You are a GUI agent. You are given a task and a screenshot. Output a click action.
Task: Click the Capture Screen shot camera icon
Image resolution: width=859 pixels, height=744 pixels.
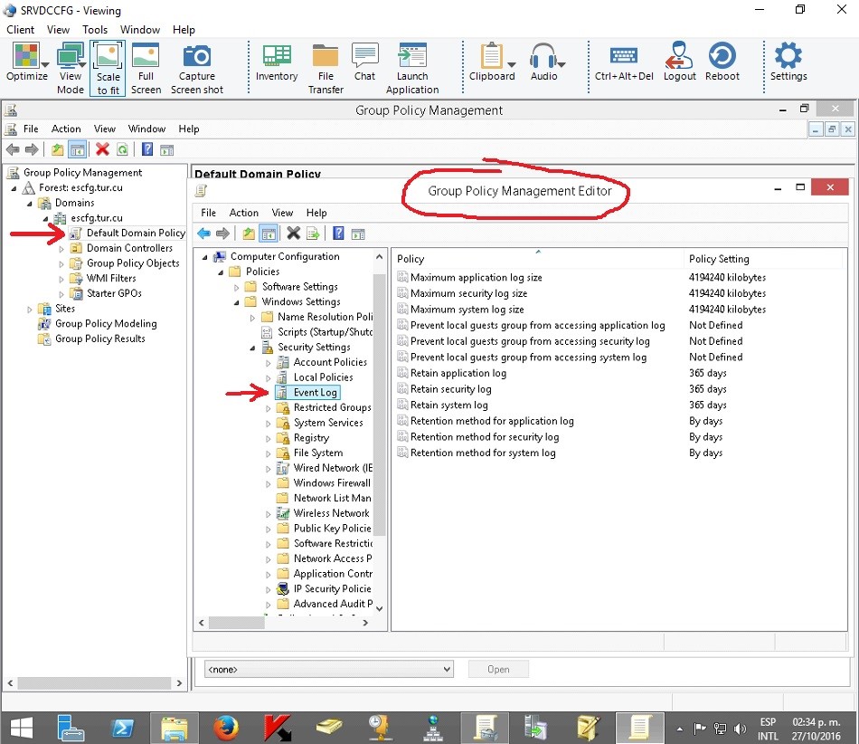[x=197, y=57]
